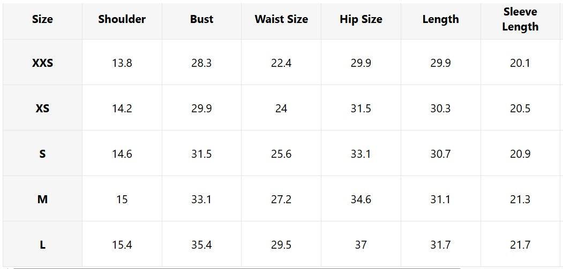Click the Length column header
Viewport: 563px width, 269px height.
pos(440,19)
